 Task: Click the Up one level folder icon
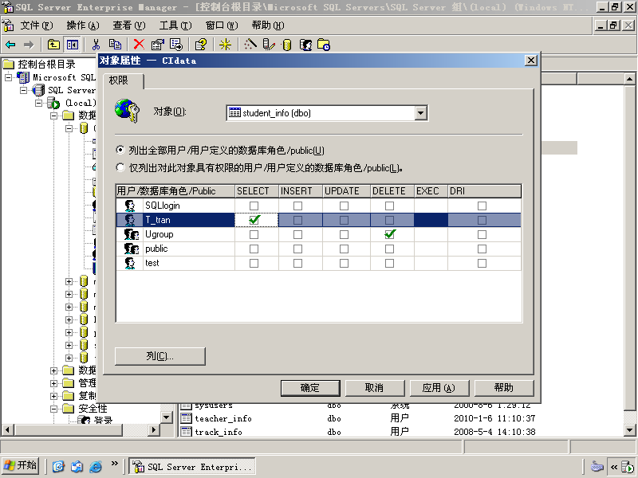coord(53,45)
